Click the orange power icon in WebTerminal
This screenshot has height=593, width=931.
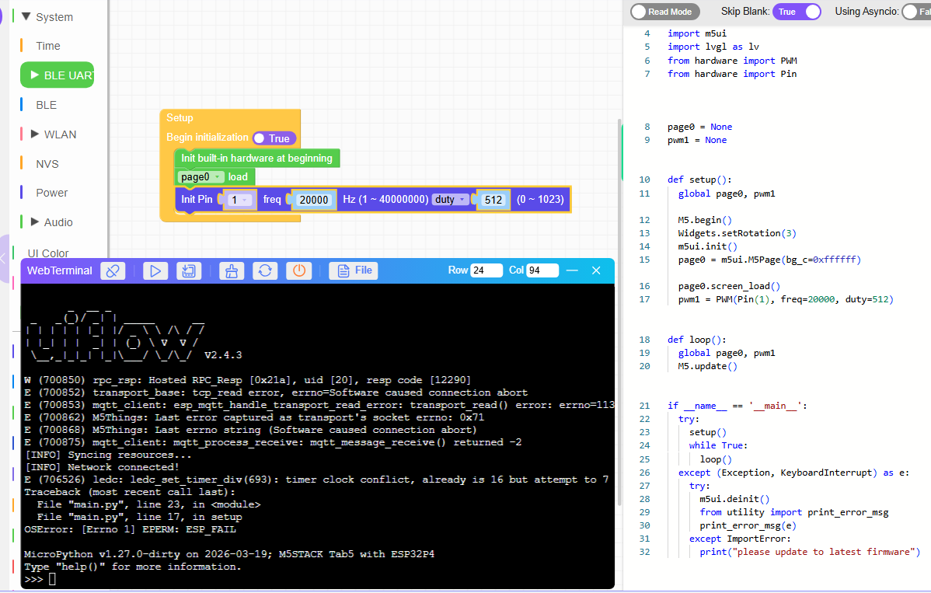(x=299, y=270)
